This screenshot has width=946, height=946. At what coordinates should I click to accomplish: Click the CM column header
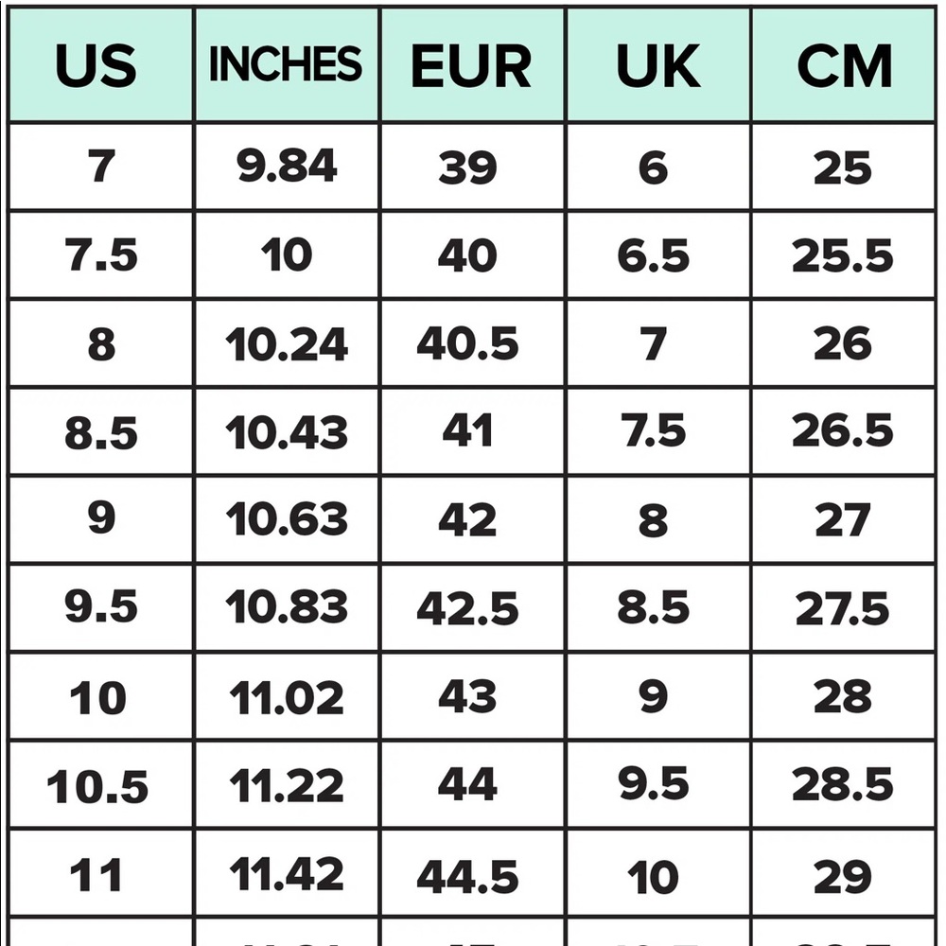(844, 66)
